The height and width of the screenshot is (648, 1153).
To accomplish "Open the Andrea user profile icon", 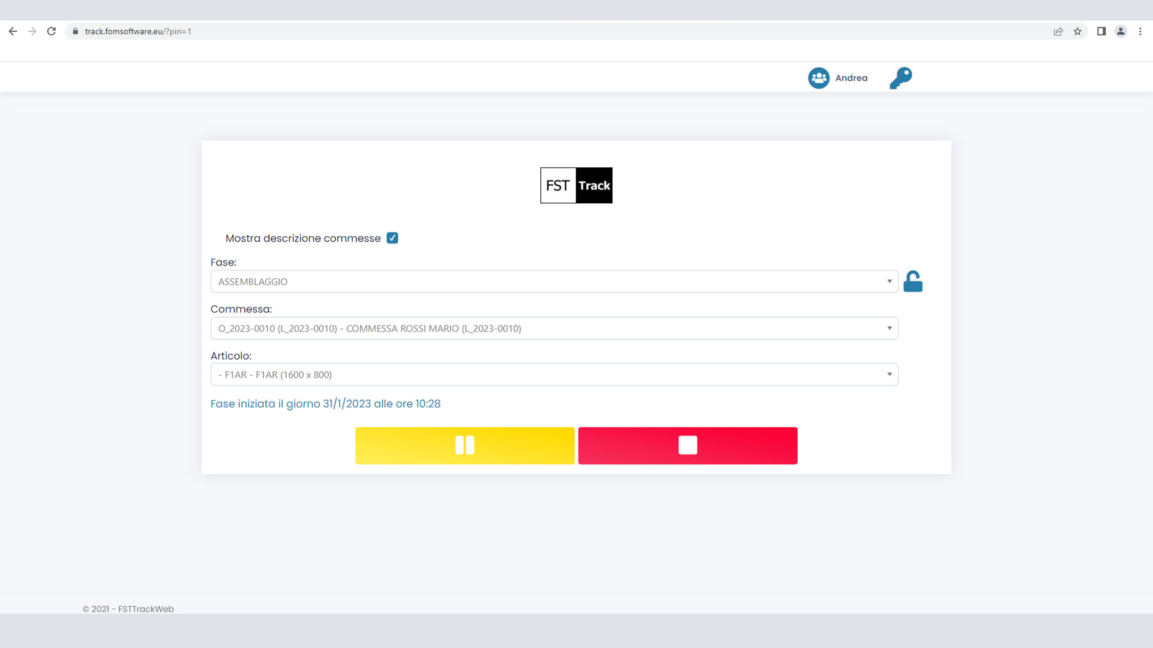I will [818, 78].
